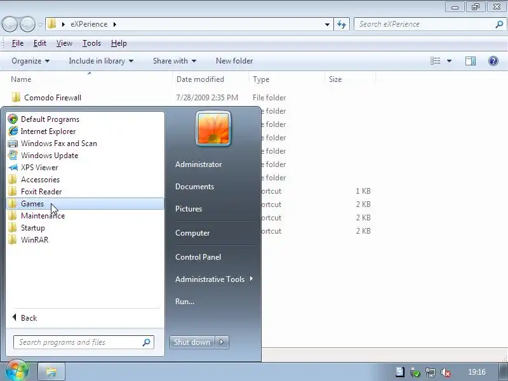508x381 pixels.
Task: Open Computer from the Start menu
Action: [x=192, y=233]
